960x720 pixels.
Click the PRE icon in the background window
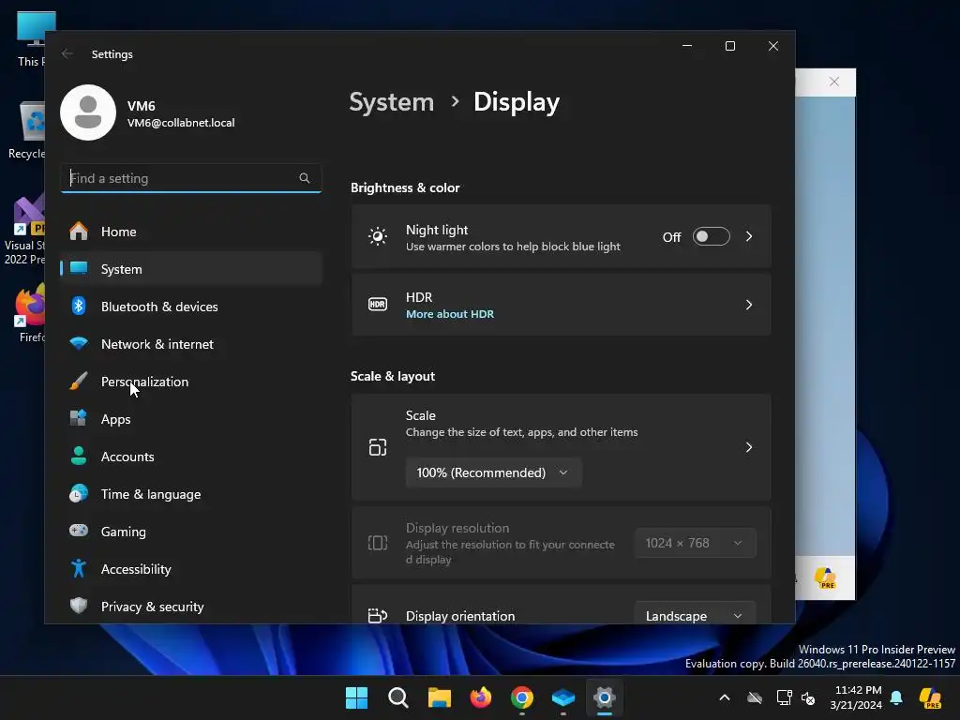[x=825, y=577]
